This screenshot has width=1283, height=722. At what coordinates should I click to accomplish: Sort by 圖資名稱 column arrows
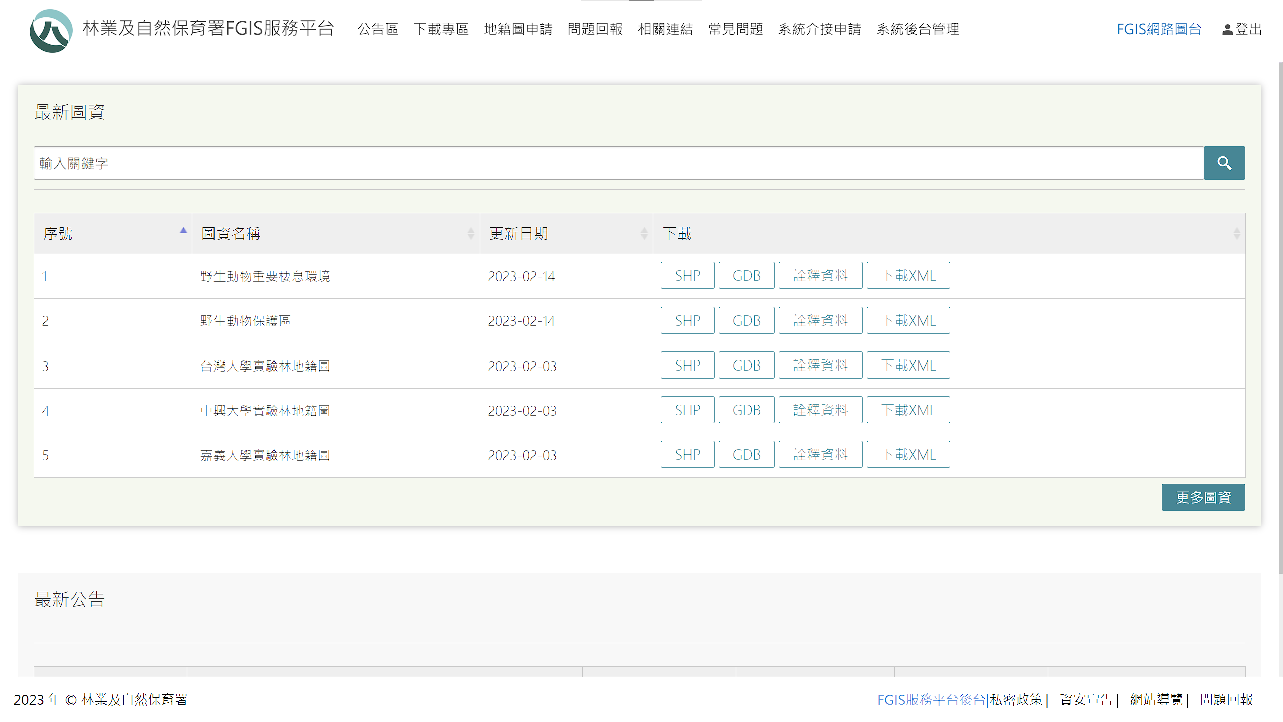click(471, 233)
